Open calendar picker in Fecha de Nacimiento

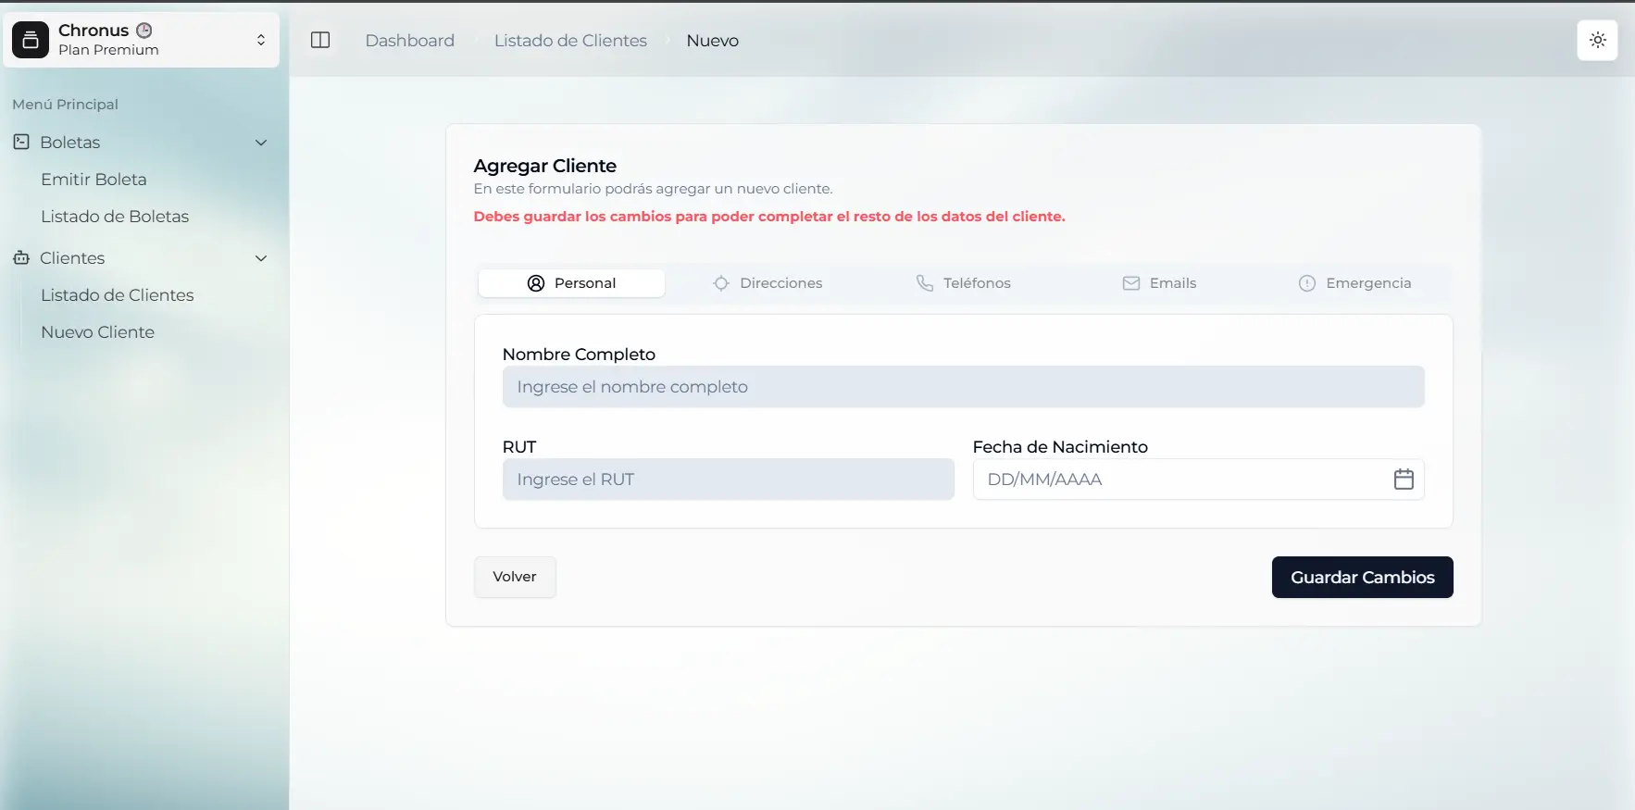point(1403,480)
